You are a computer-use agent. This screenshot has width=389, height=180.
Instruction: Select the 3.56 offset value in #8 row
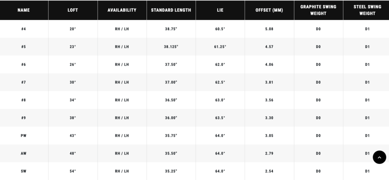click(269, 100)
